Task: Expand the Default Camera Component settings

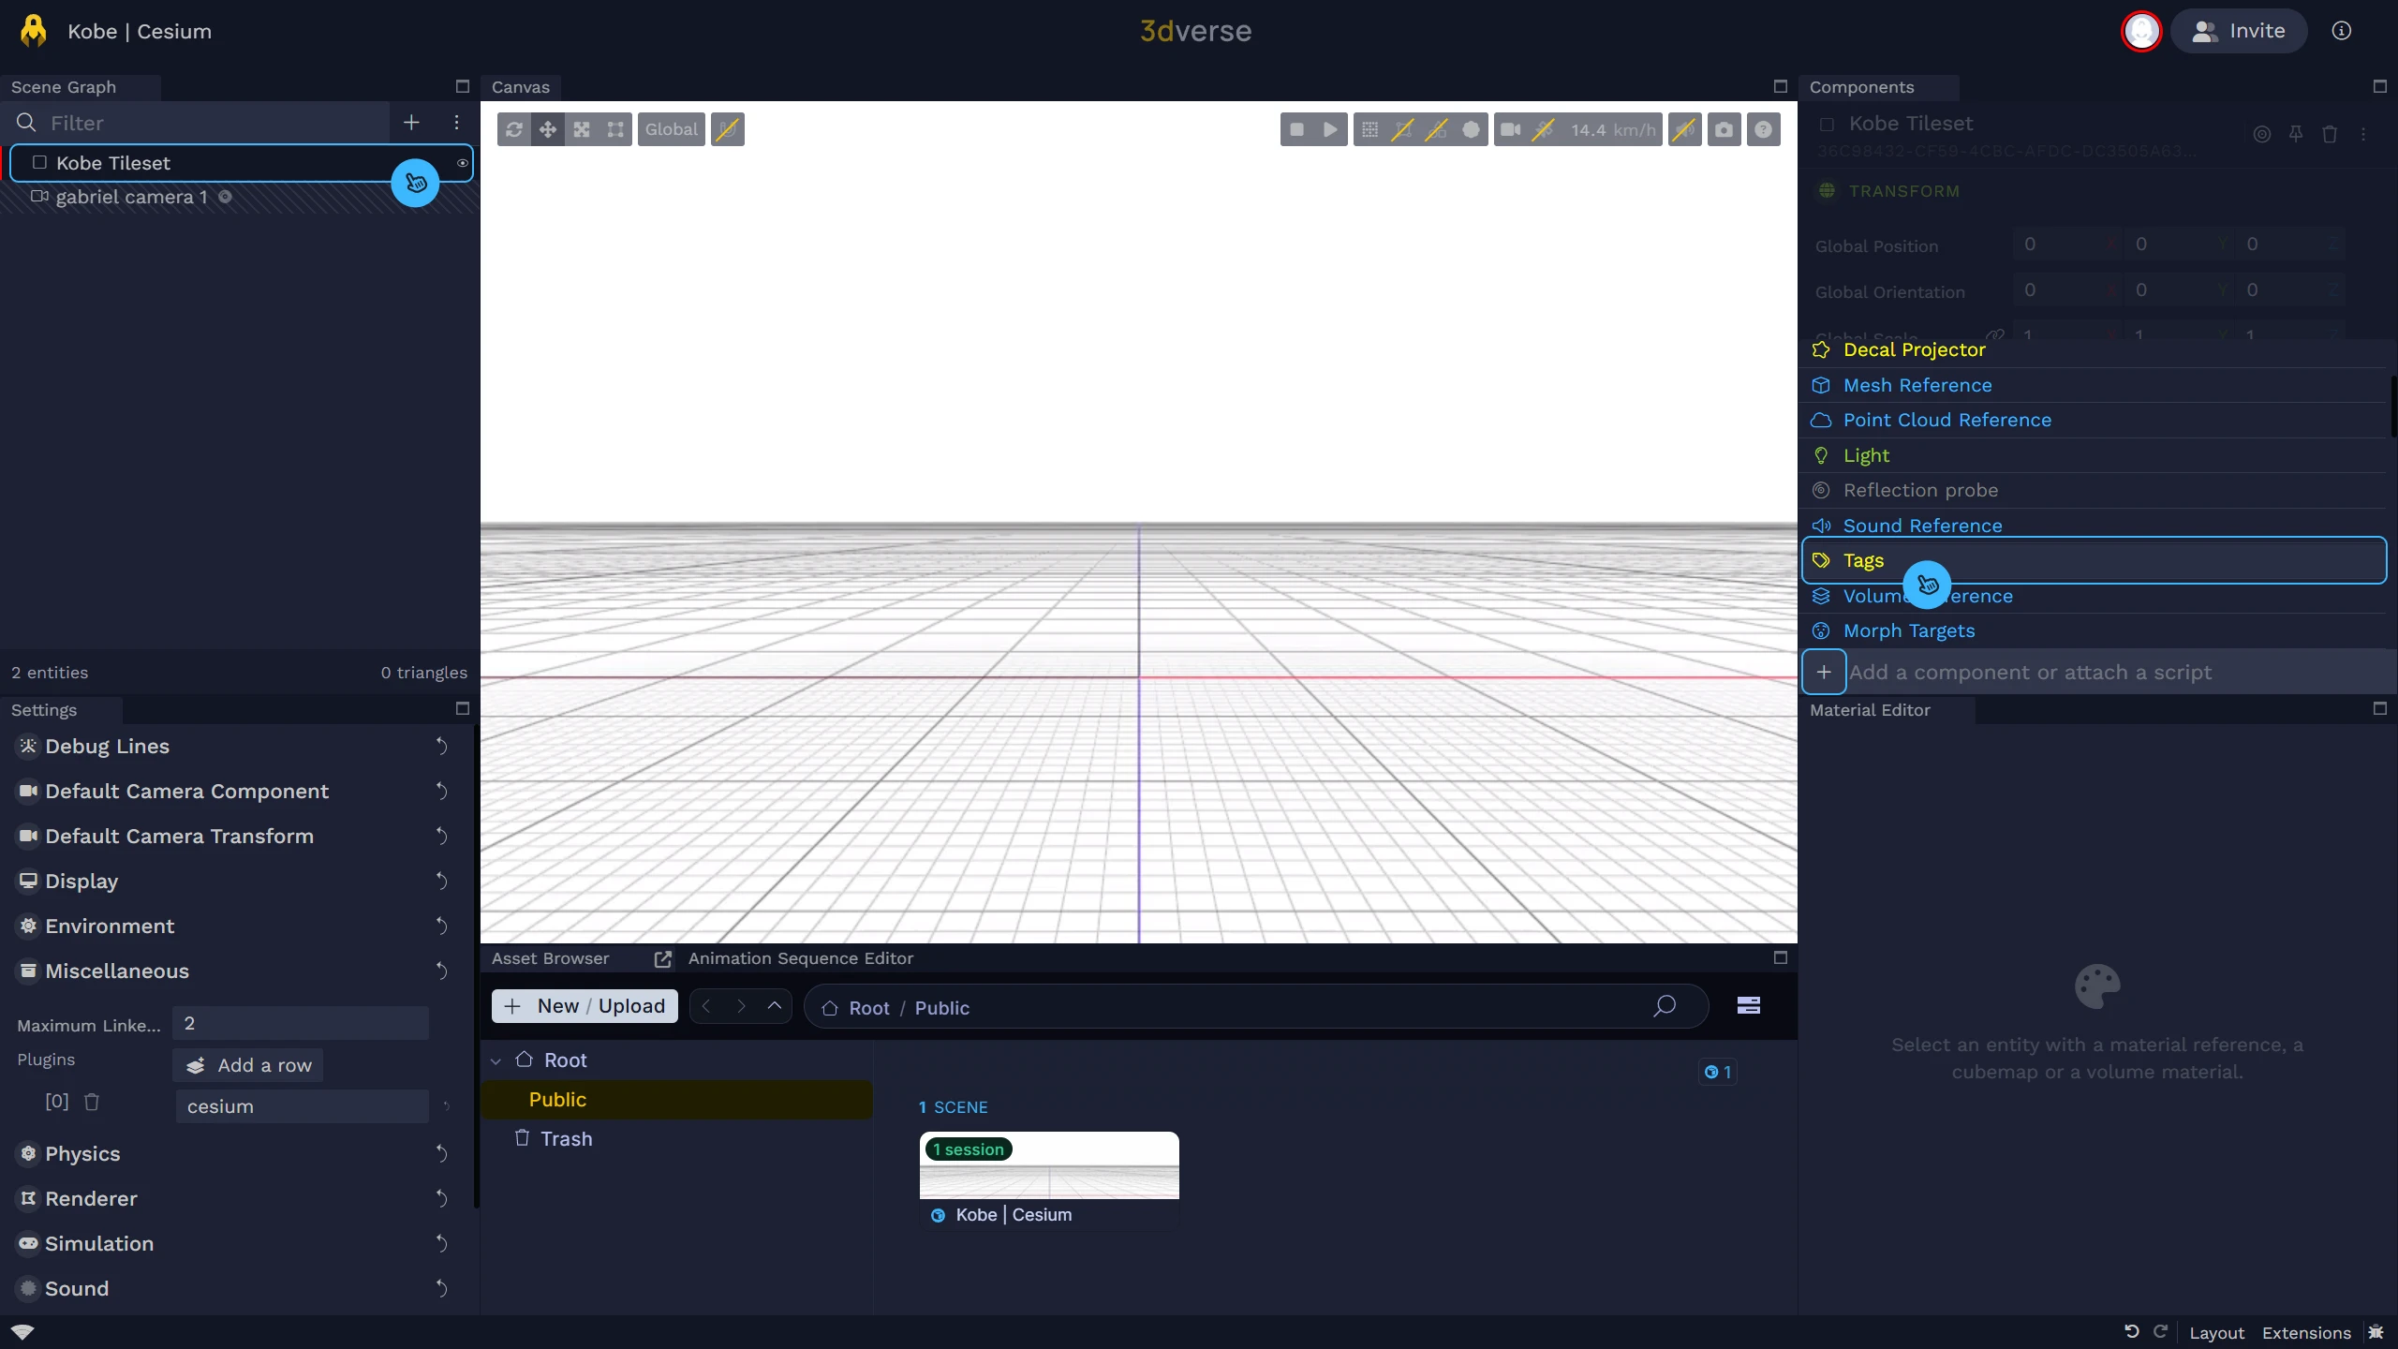Action: (x=186, y=792)
